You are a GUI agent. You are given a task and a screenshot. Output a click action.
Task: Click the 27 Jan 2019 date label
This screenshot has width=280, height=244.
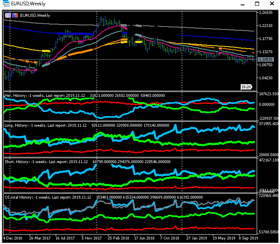tap(197, 238)
